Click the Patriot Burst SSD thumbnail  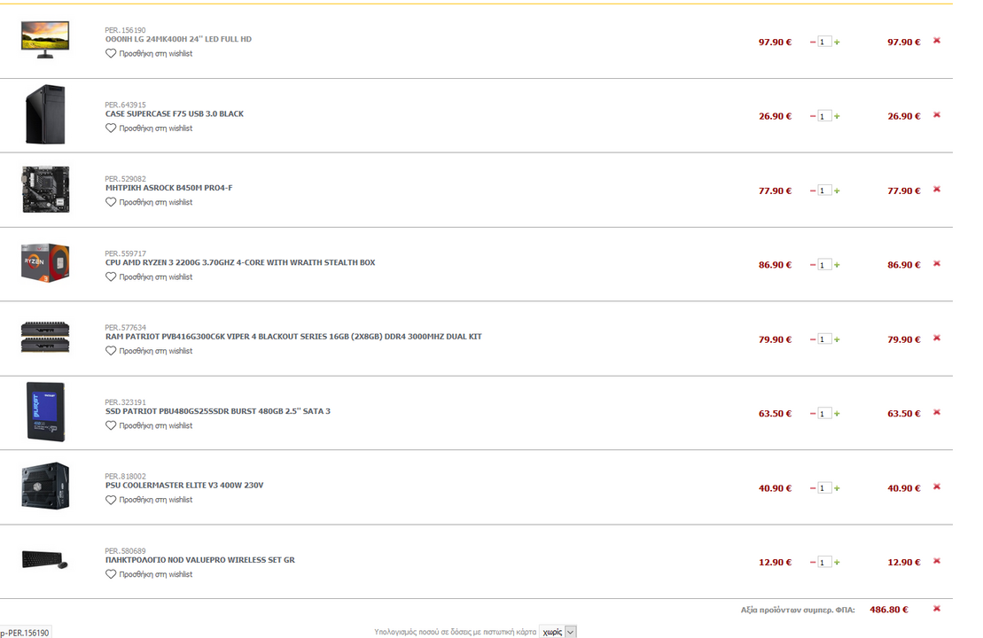(46, 412)
